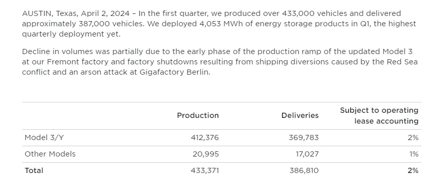
Task: Click total deliveries value 386,810
Action: point(304,170)
